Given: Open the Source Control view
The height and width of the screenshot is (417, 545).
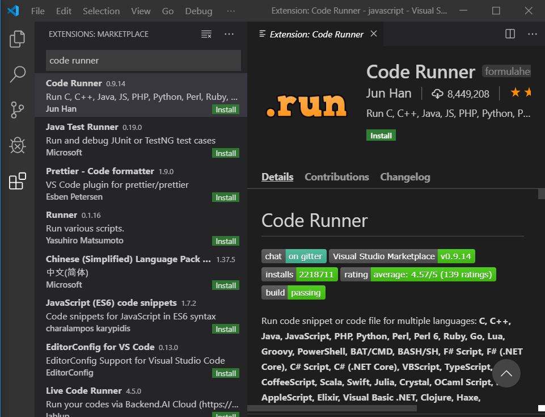Looking at the screenshot, I should 18,109.
